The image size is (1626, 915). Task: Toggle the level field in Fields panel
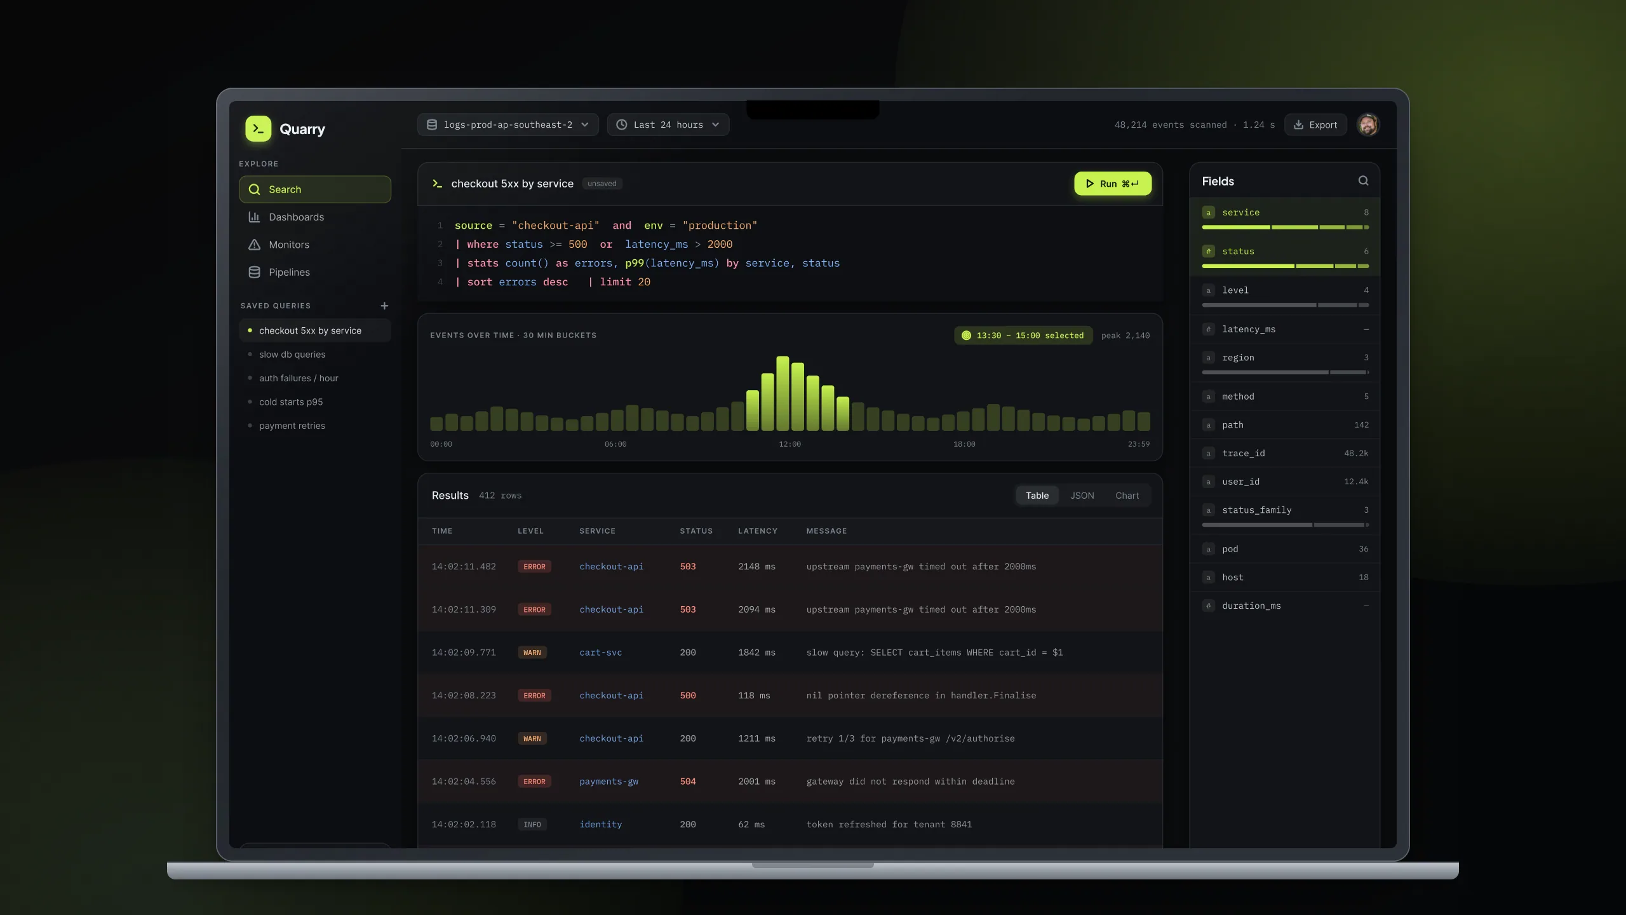(1284, 295)
